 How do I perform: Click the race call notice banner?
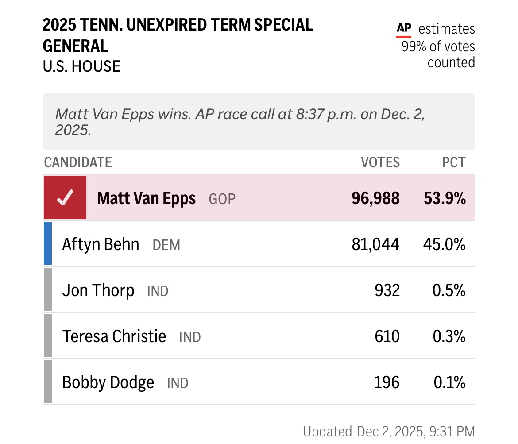[x=259, y=122]
